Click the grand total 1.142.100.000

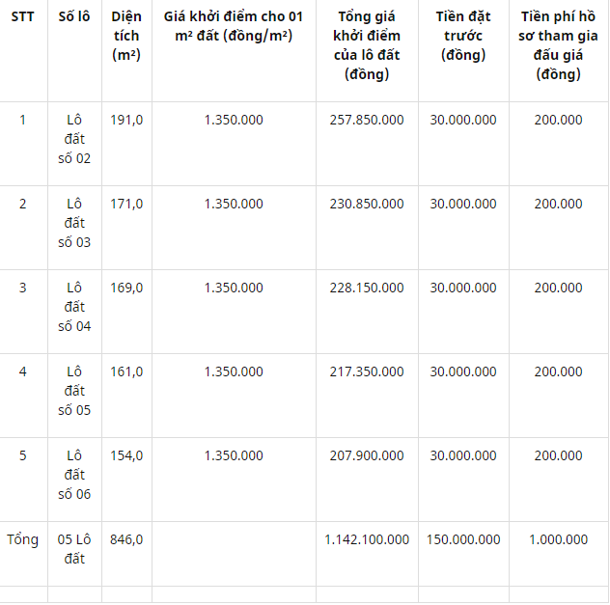(x=367, y=539)
